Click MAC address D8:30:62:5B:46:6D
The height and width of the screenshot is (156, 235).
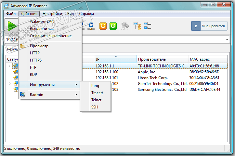(x=204, y=72)
